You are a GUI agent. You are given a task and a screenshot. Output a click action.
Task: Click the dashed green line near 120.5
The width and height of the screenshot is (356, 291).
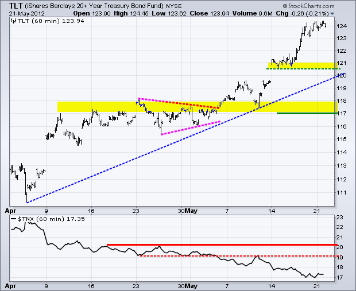tap(303, 69)
